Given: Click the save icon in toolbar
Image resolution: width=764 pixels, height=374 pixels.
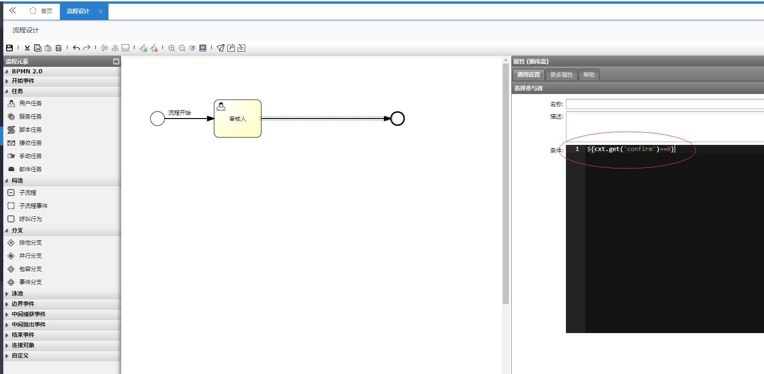Looking at the screenshot, I should [9, 48].
